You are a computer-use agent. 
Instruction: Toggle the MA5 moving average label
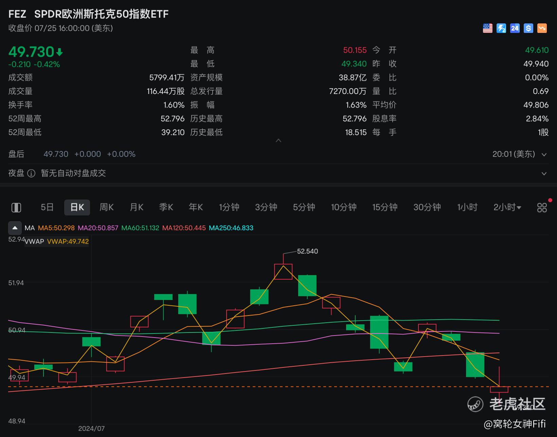(x=56, y=228)
